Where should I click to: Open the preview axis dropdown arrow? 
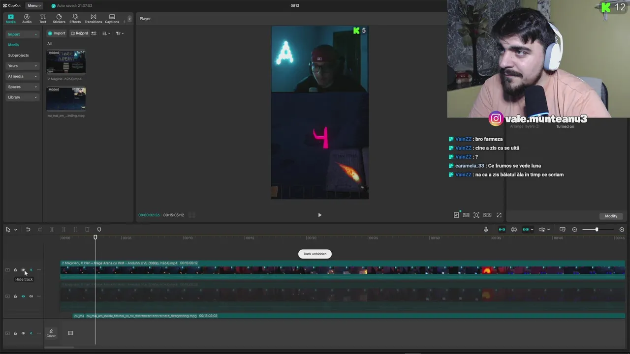click(x=549, y=230)
